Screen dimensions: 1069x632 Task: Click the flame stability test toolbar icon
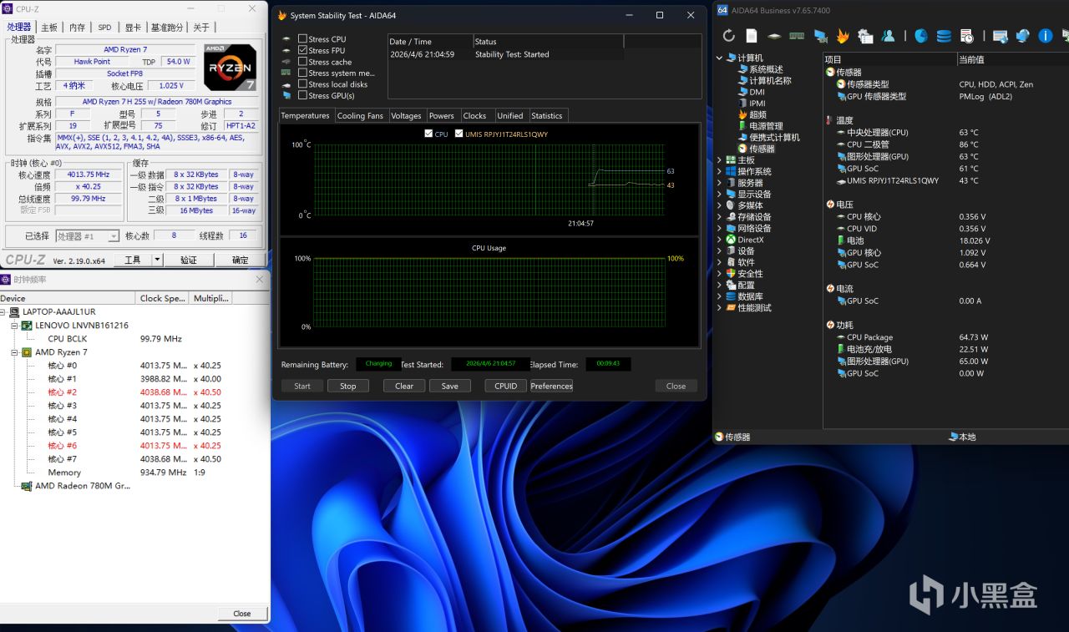pyautogui.click(x=843, y=36)
